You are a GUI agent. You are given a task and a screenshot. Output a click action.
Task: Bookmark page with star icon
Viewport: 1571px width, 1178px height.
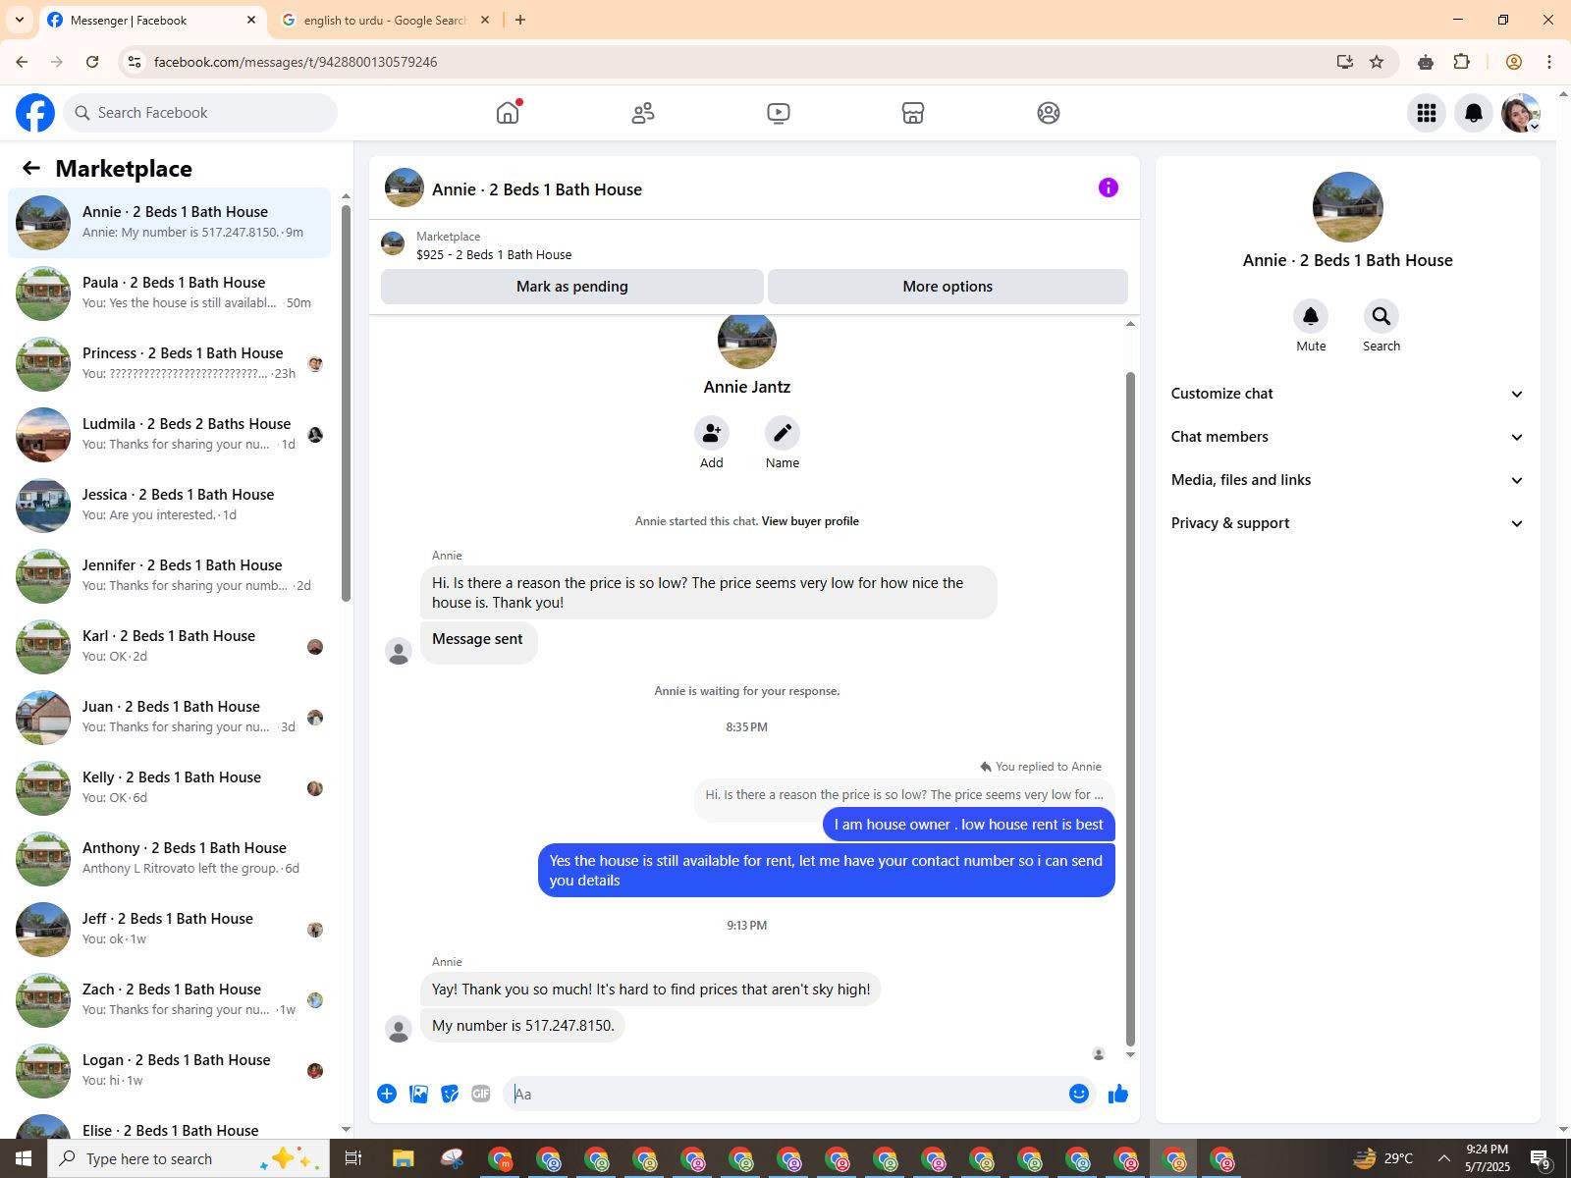click(1377, 62)
